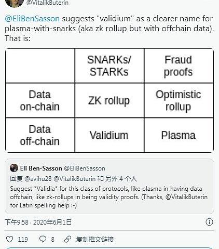This screenshot has width=219, height=249.
Task: Click the 复制推文链接 text
Action: click(95, 239)
